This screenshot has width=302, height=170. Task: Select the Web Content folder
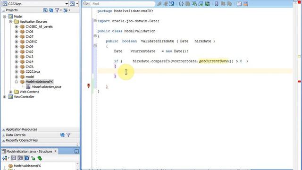[29, 92]
